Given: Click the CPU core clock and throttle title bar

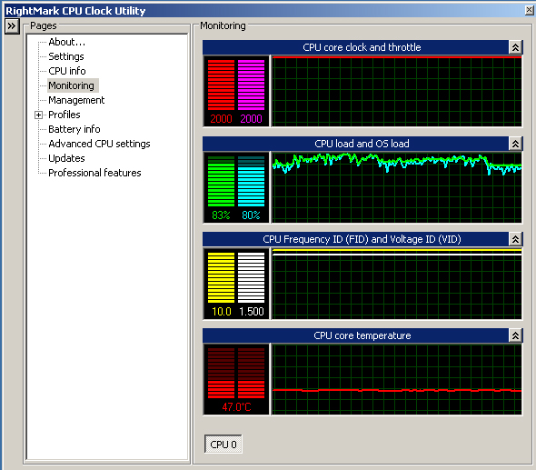Looking at the screenshot, I should click(355, 47).
